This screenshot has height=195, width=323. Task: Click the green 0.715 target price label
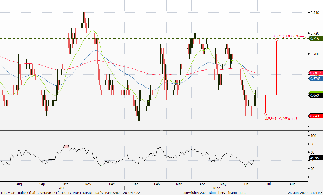[x=316, y=39]
